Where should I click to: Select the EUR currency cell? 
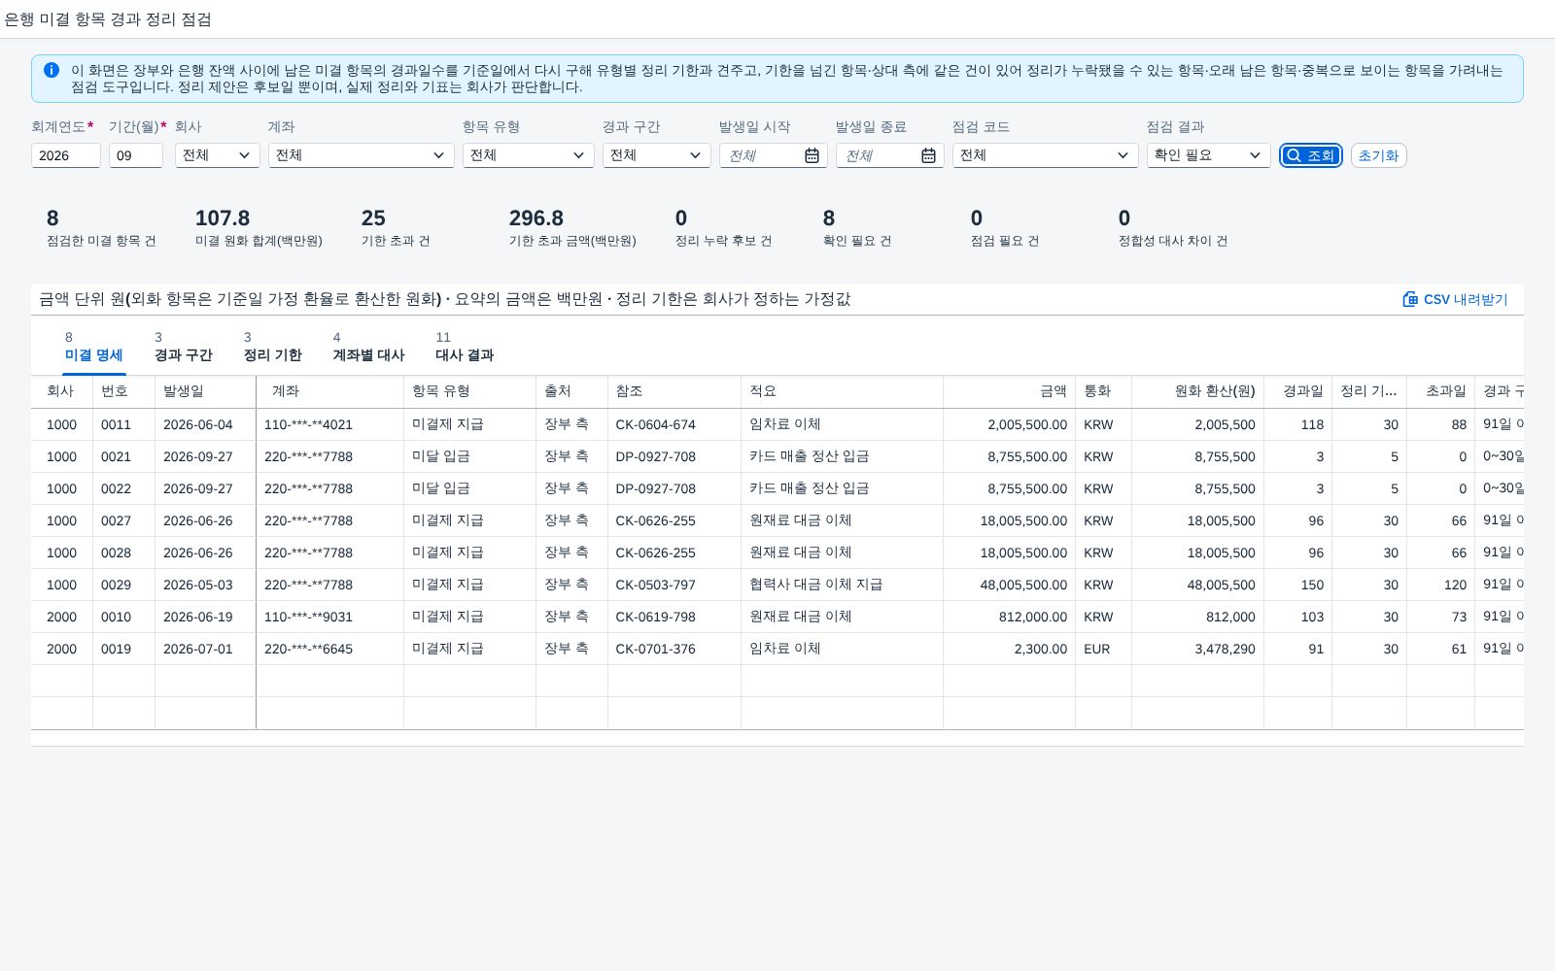pyautogui.click(x=1103, y=649)
